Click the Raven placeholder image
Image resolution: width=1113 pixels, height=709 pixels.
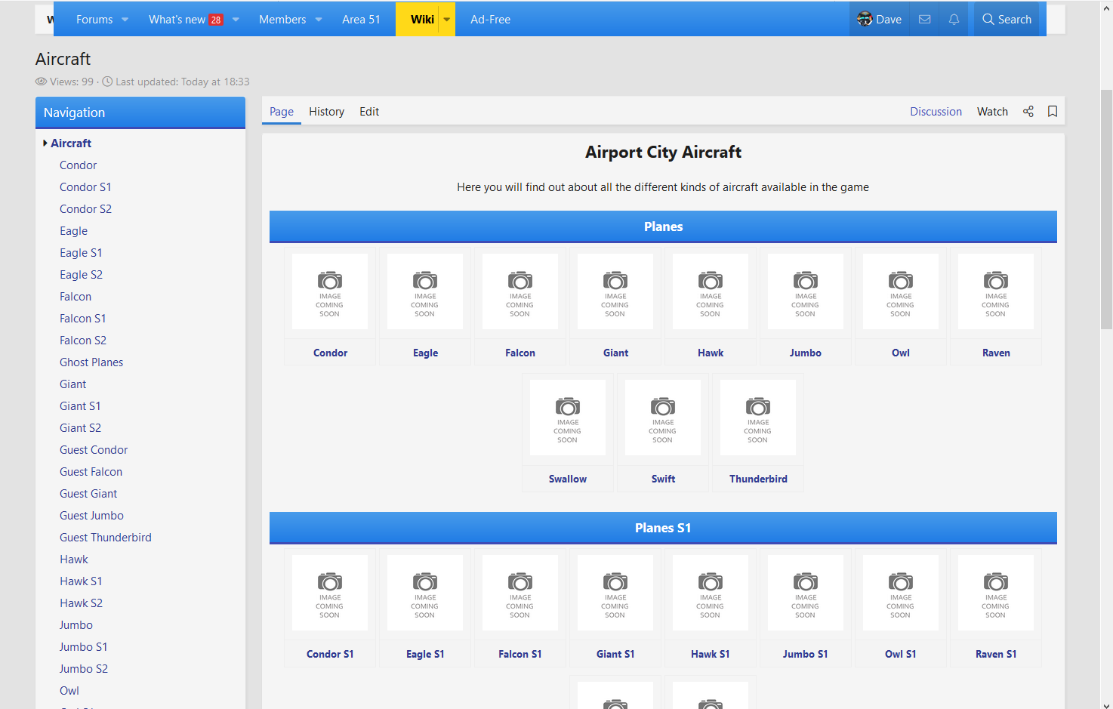pos(996,291)
